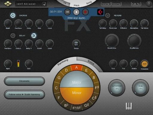The width and height of the screenshot is (153, 115).
Task: Click the Gain knob
Action: (29, 64)
